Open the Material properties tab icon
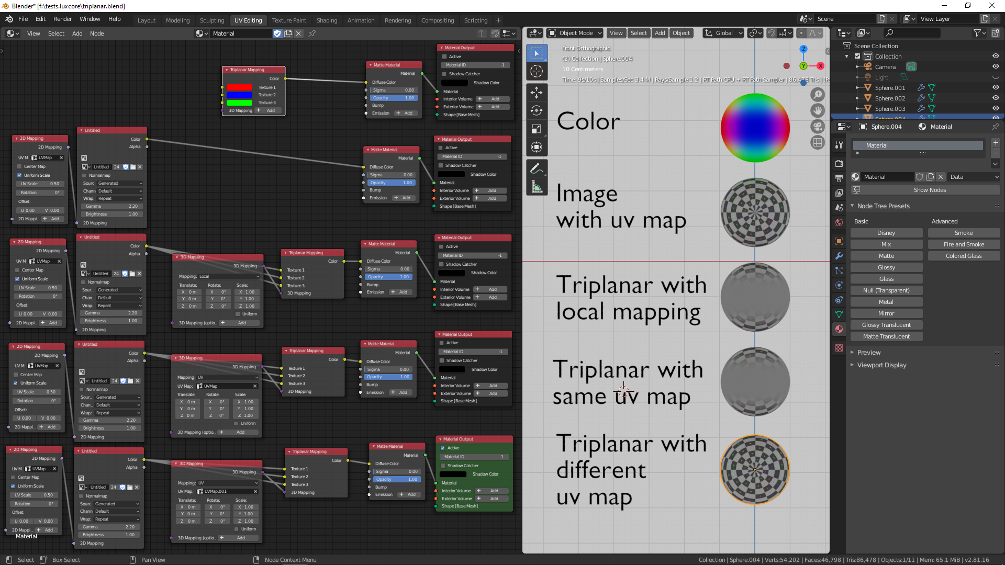Viewport: 1005px width, 565px height. pos(839,329)
